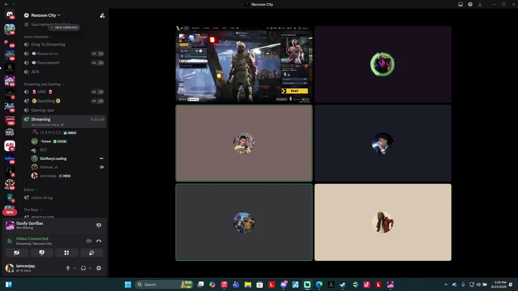This screenshot has width=518, height=291.
Task: Start an Activity in voice panel
Action: [x=67, y=253]
